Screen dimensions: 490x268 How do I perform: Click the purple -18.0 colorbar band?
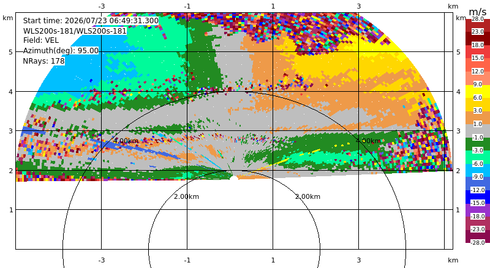point(478,210)
